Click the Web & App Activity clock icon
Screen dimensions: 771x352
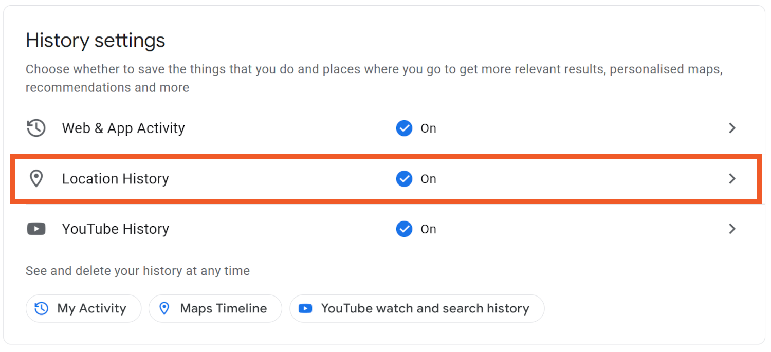(36, 128)
